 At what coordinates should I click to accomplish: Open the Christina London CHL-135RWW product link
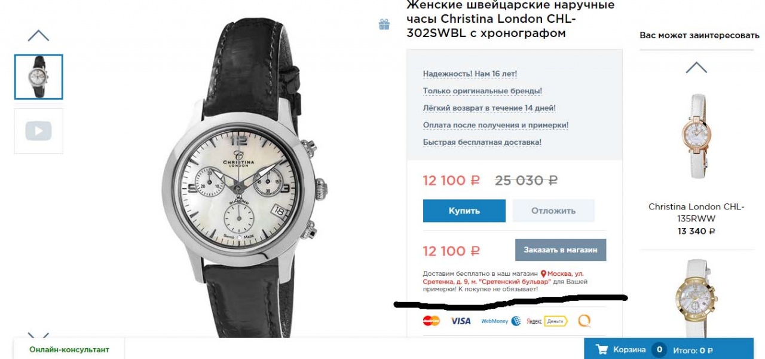coord(696,212)
